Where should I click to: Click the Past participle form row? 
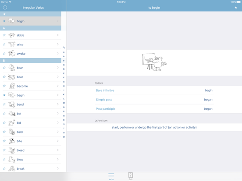click(x=154, y=109)
